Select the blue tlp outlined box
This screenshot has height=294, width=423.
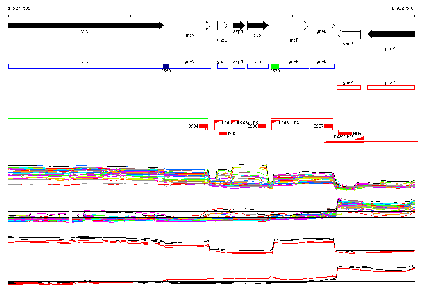(258, 66)
